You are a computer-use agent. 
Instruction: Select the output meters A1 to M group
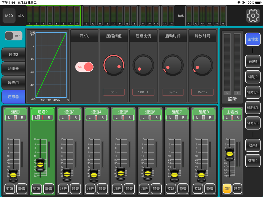206,16
